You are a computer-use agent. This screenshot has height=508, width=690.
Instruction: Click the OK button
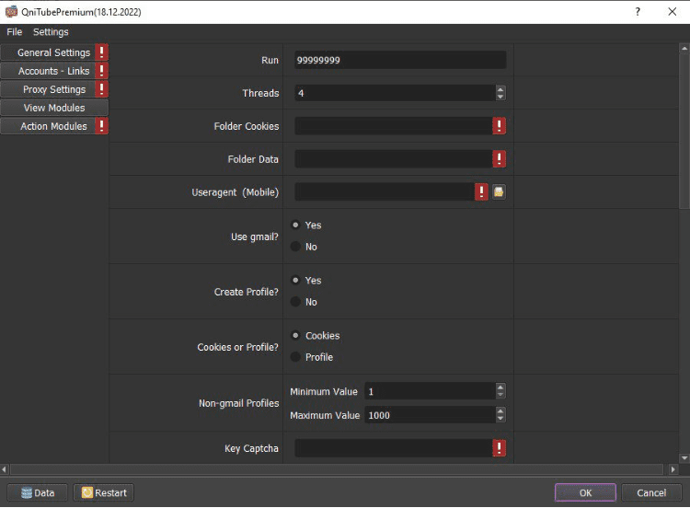click(585, 492)
